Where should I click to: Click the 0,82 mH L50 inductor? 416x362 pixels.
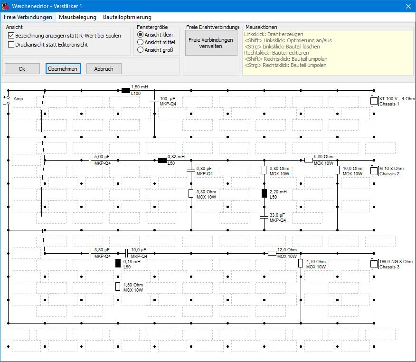(162, 160)
